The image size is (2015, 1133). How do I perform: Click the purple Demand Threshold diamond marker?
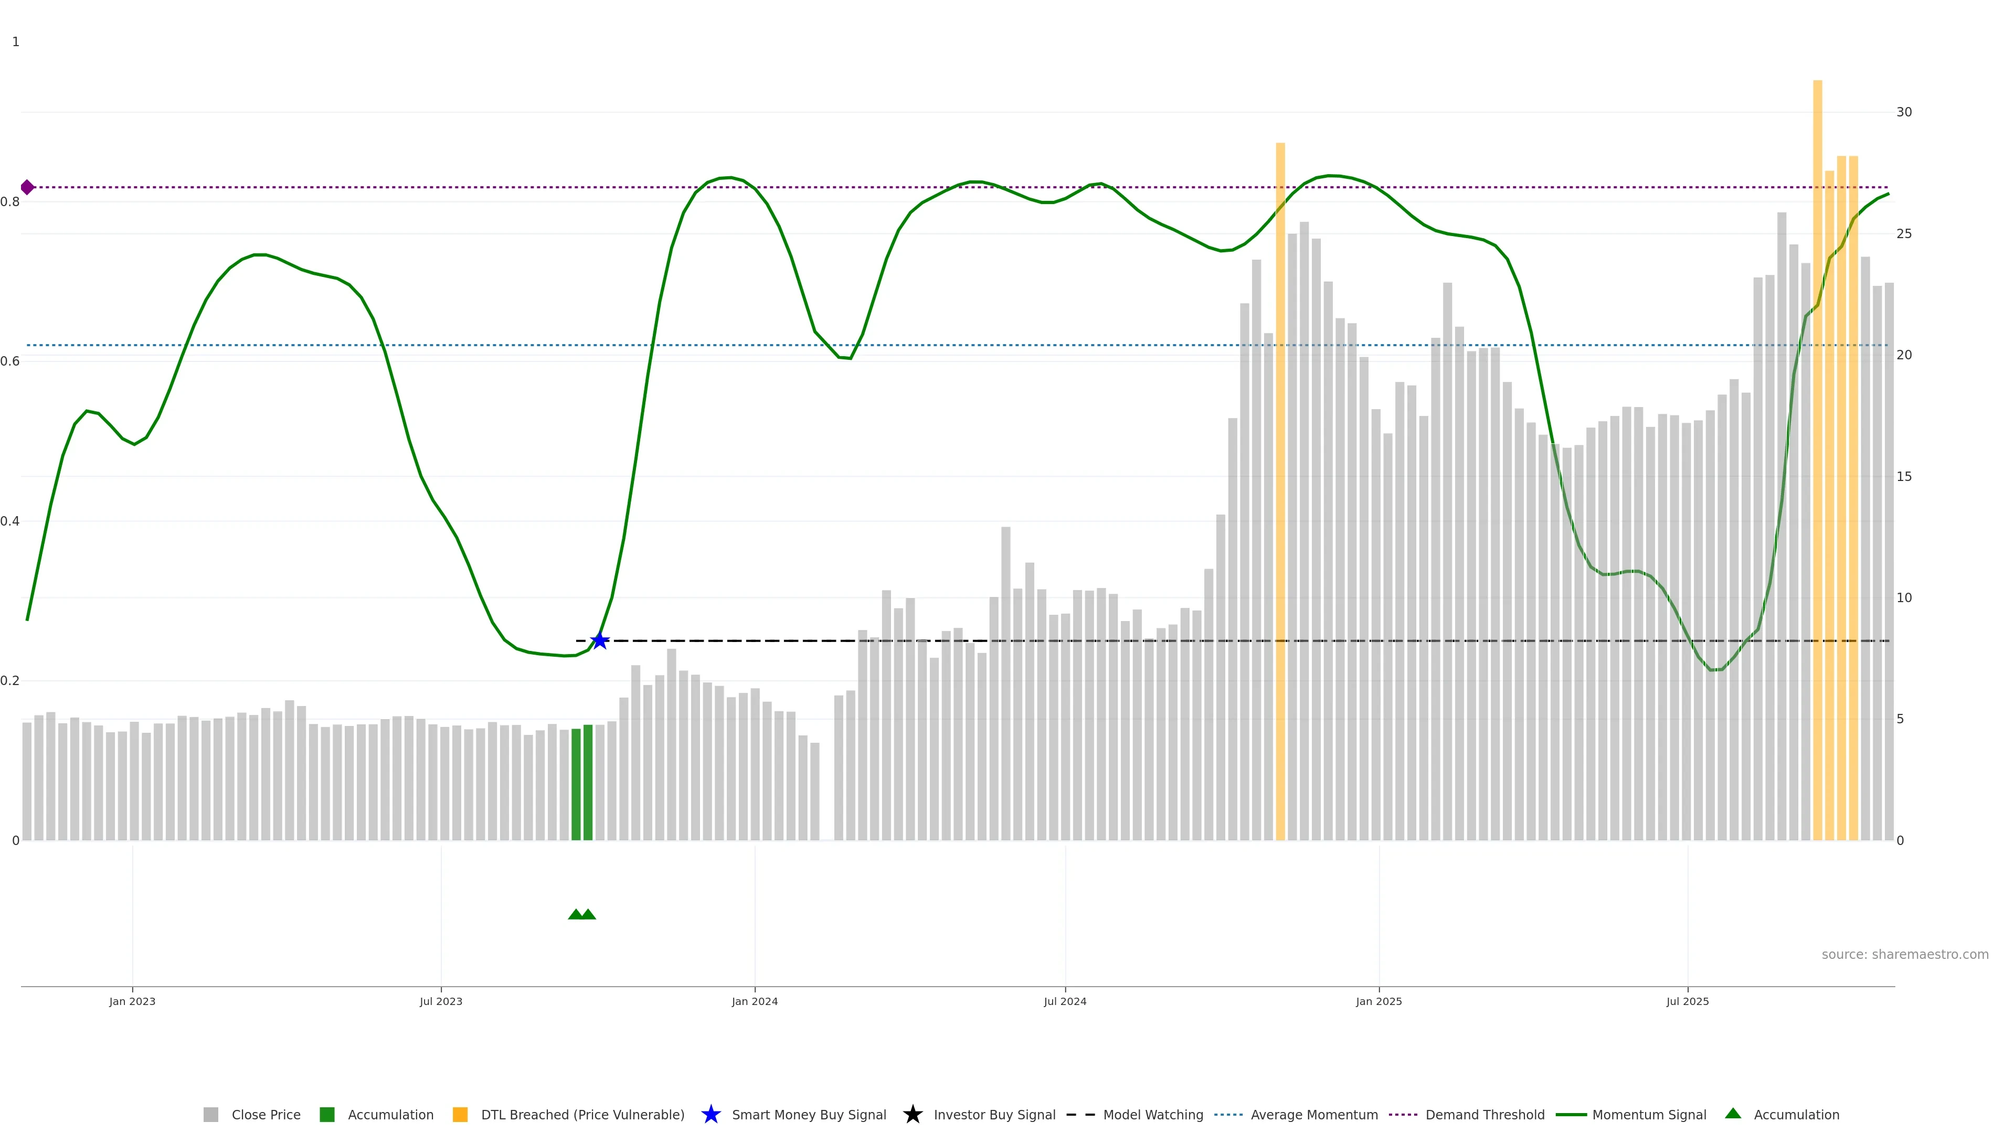point(27,187)
